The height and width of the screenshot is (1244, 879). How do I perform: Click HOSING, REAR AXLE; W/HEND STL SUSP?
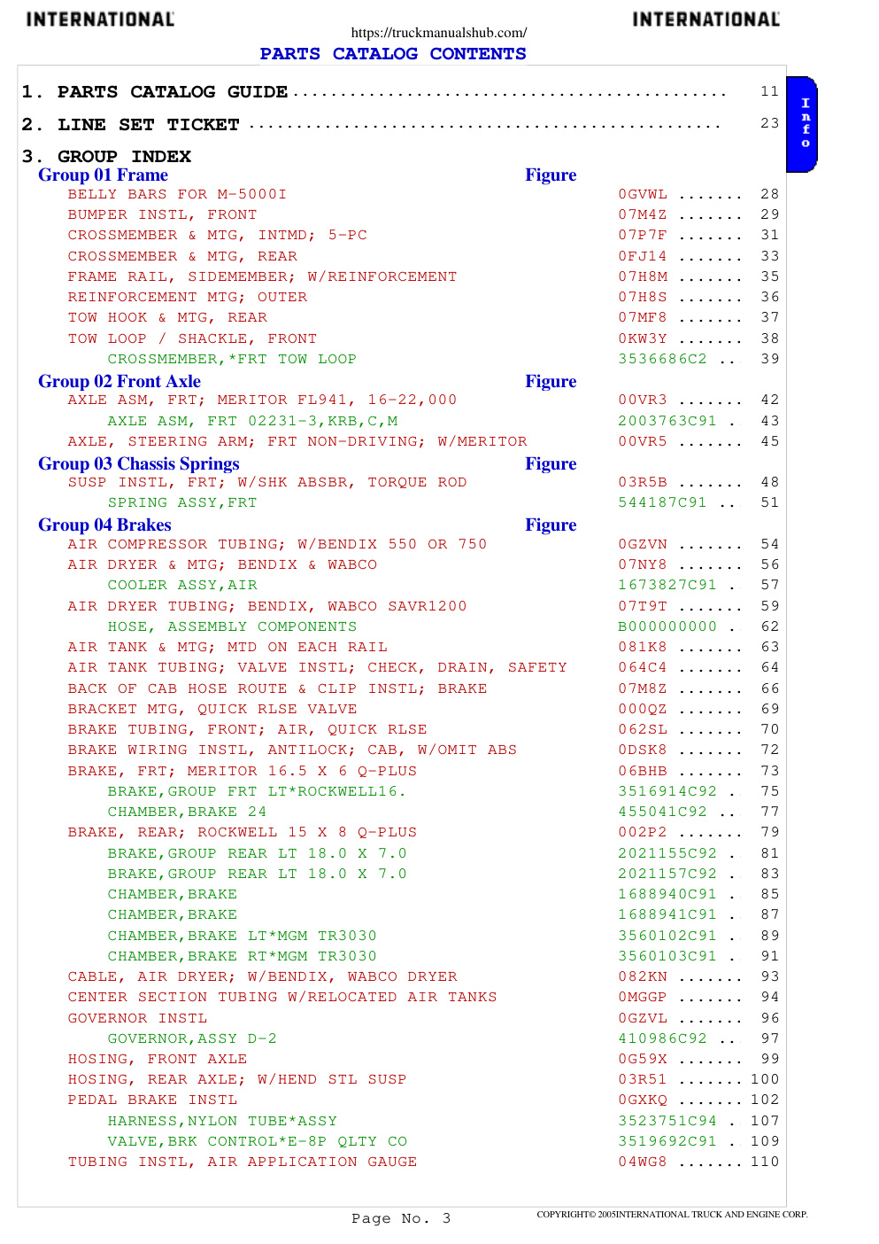tap(237, 1079)
